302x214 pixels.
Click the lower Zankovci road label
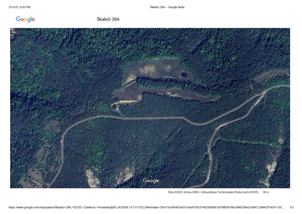pyautogui.click(x=208, y=176)
